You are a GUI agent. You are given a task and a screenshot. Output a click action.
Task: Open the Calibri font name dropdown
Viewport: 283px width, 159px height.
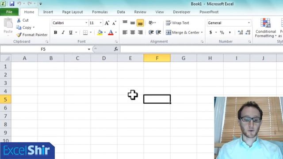86,23
